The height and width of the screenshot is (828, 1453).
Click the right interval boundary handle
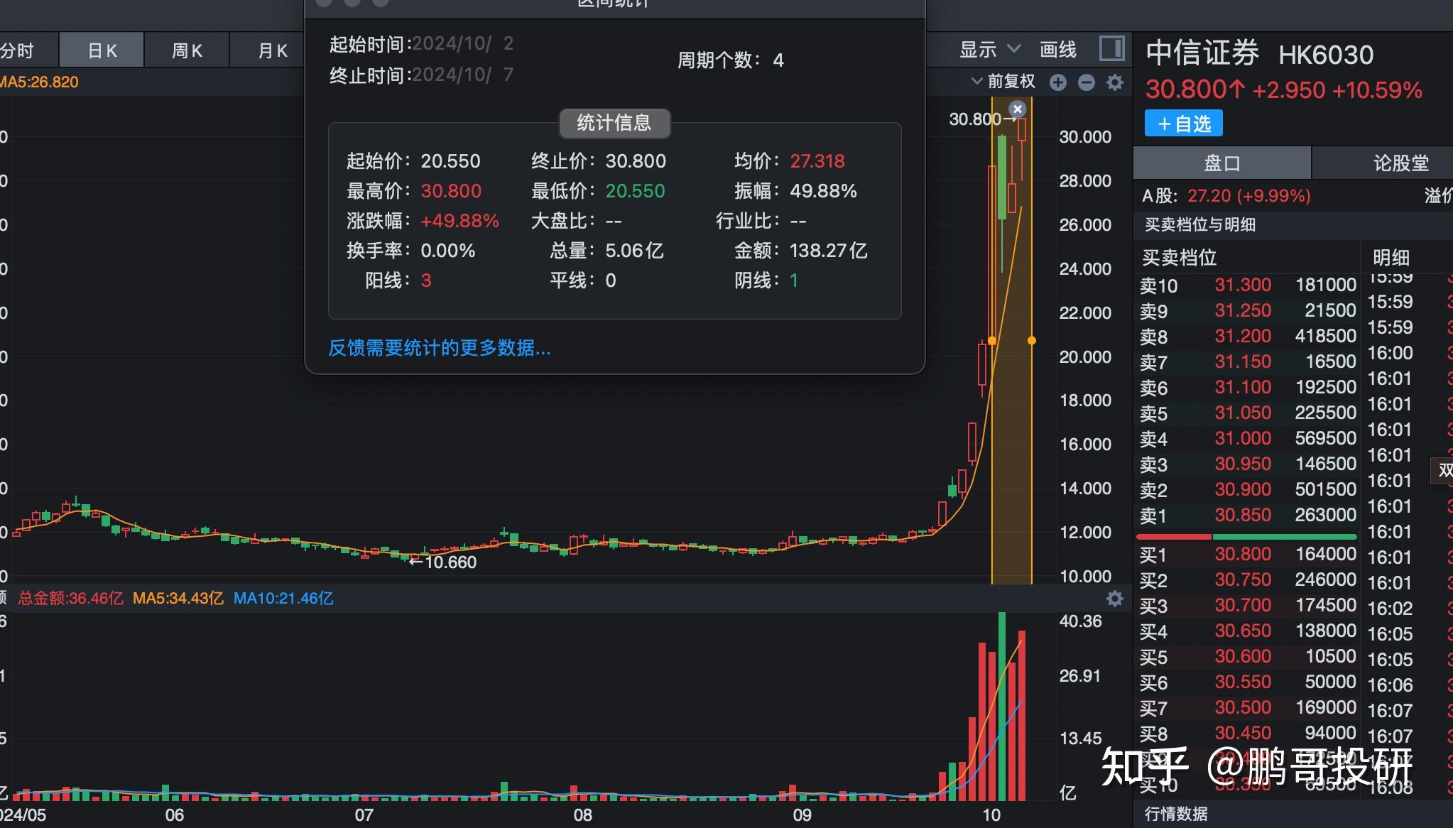(x=1032, y=341)
